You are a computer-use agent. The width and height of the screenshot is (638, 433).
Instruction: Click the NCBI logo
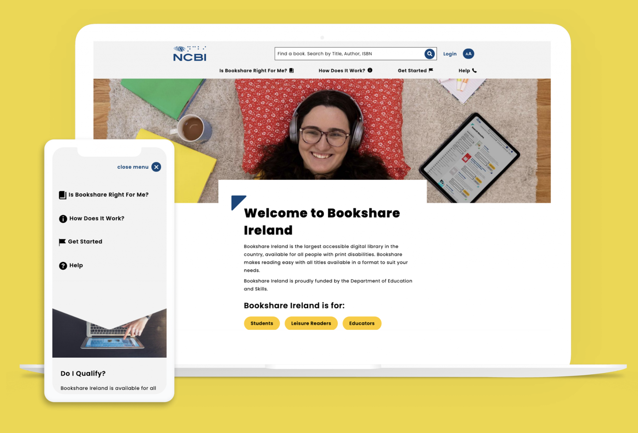(190, 54)
